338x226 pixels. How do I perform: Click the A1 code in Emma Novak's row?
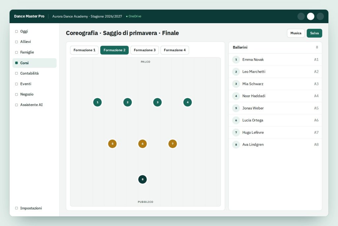pyautogui.click(x=316, y=60)
